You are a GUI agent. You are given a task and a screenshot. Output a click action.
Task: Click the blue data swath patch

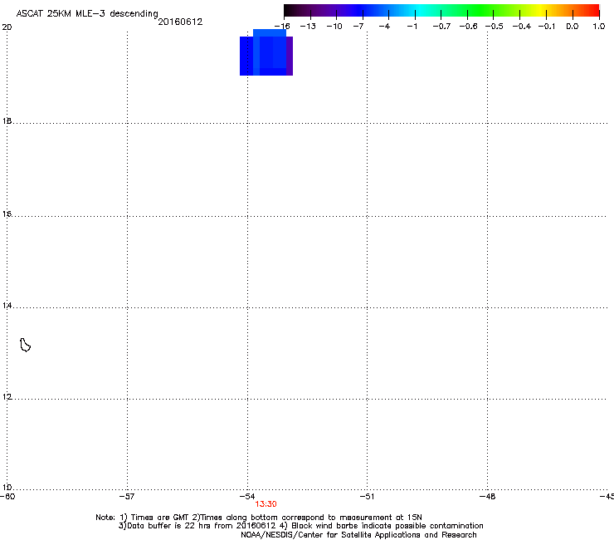point(266,52)
